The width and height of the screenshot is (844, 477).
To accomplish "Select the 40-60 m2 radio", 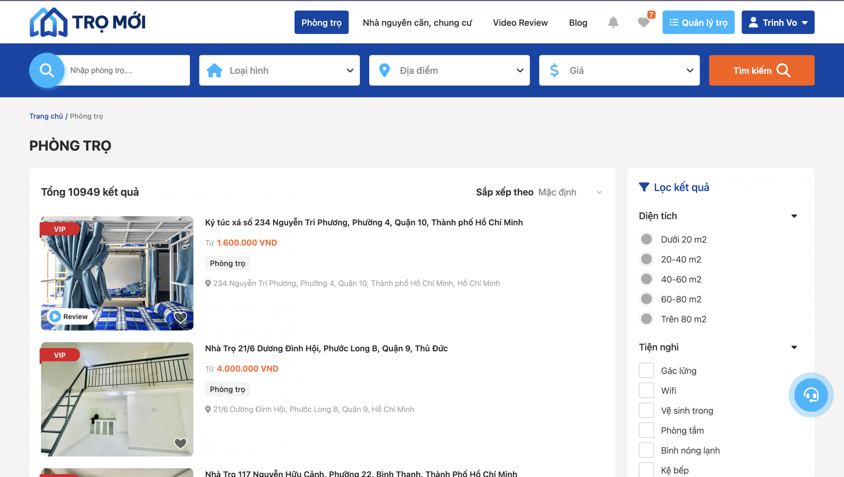I will [647, 279].
